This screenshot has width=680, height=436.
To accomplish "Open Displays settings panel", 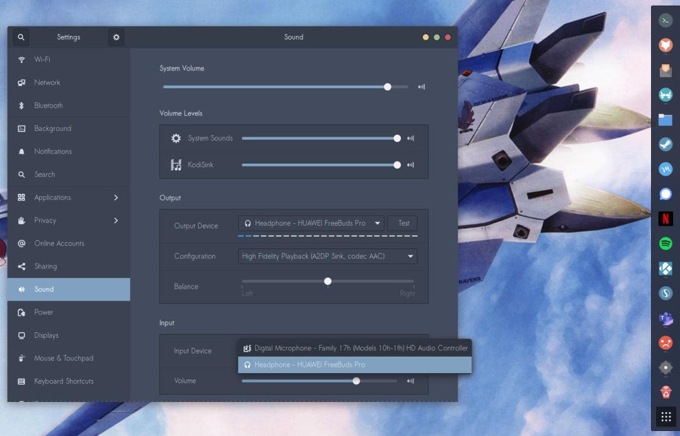I will coord(69,335).
